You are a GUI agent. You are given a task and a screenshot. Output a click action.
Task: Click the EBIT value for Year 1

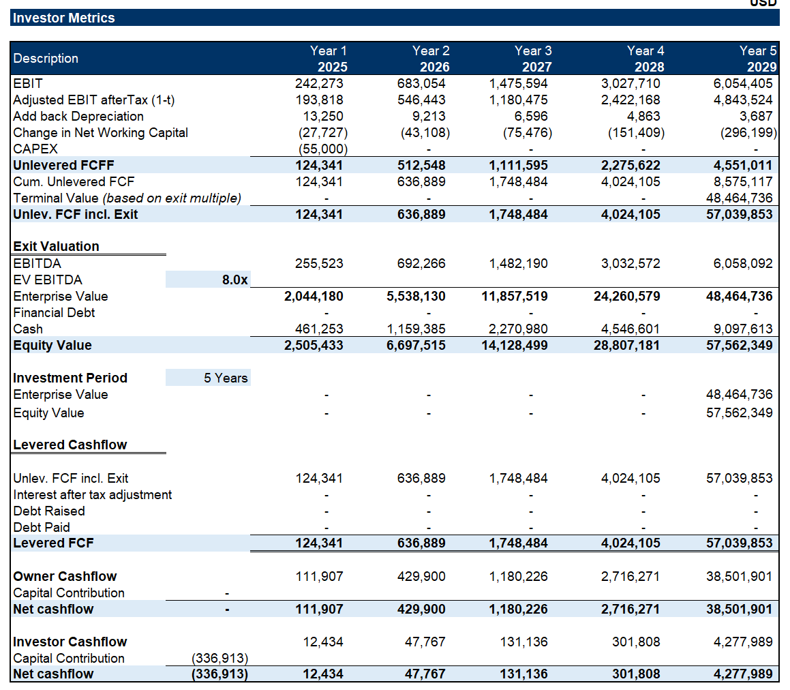(319, 84)
